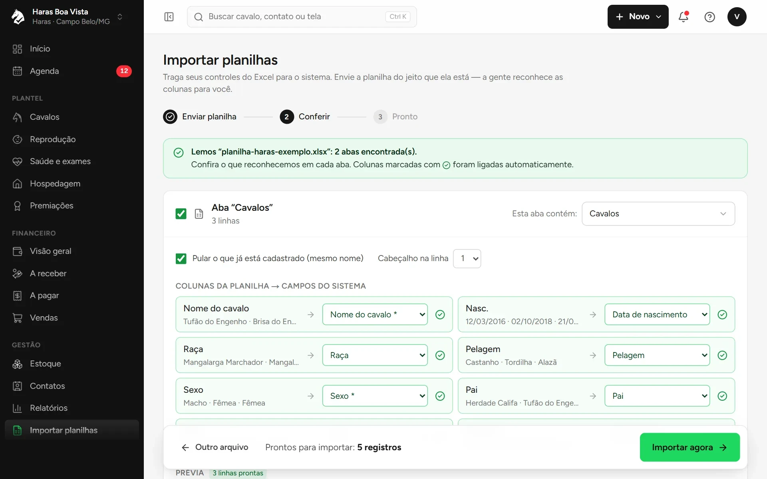Click Agenda calendar icon
The height and width of the screenshot is (479, 767).
coord(17,71)
